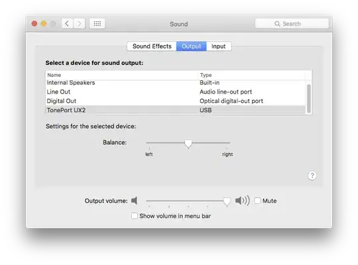Click the forward navigation arrow
The width and height of the screenshot is (358, 265).
[x=79, y=23]
